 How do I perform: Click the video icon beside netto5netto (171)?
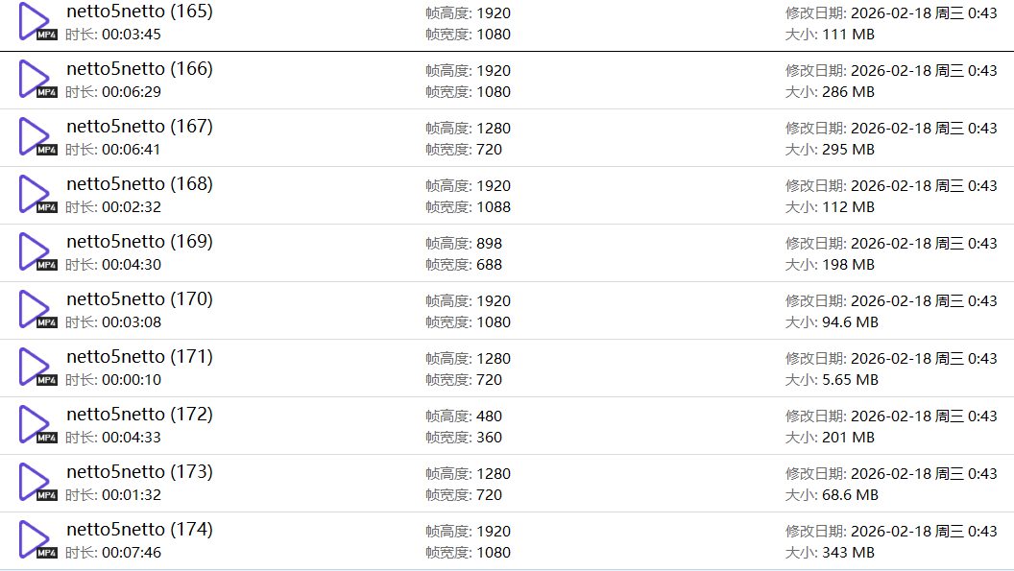(36, 368)
